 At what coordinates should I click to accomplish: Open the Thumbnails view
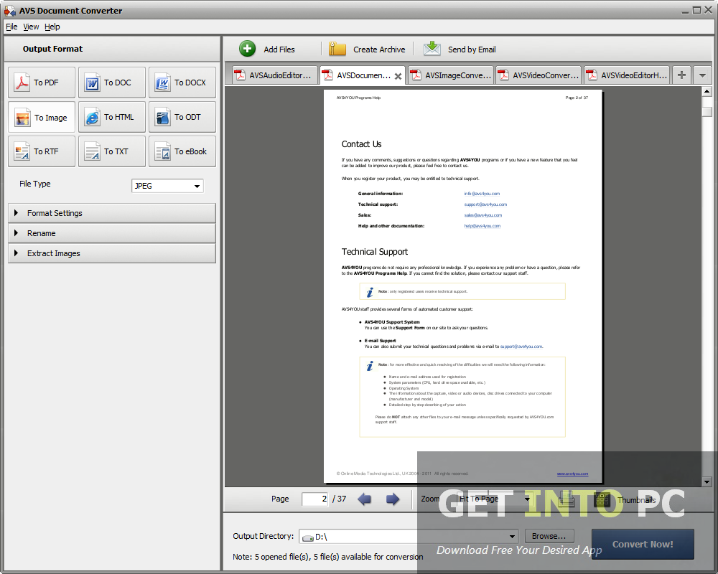tap(625, 500)
